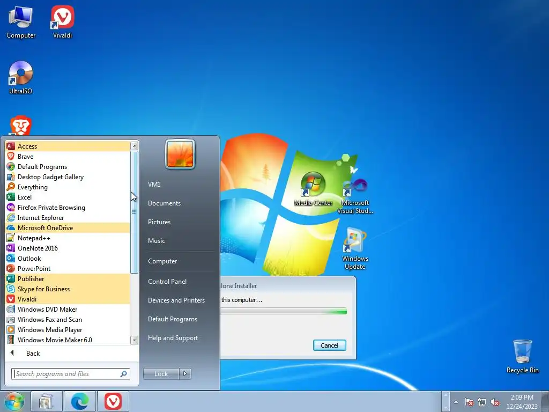Expand the arrow next to the Lock button
Image resolution: width=549 pixels, height=412 pixels.
tap(185, 374)
